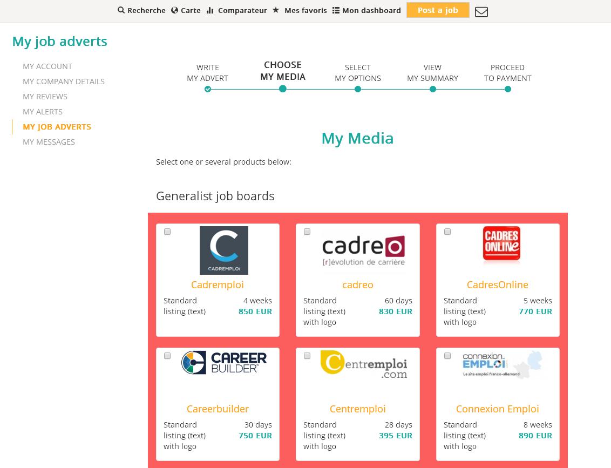Click the 770 EUR price
Viewport: 611px width, 468px height.
pos(535,311)
